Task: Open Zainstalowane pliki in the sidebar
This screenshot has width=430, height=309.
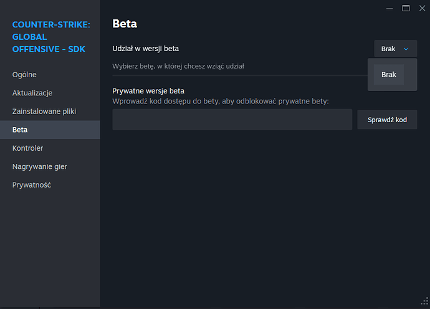Action: (x=50, y=112)
